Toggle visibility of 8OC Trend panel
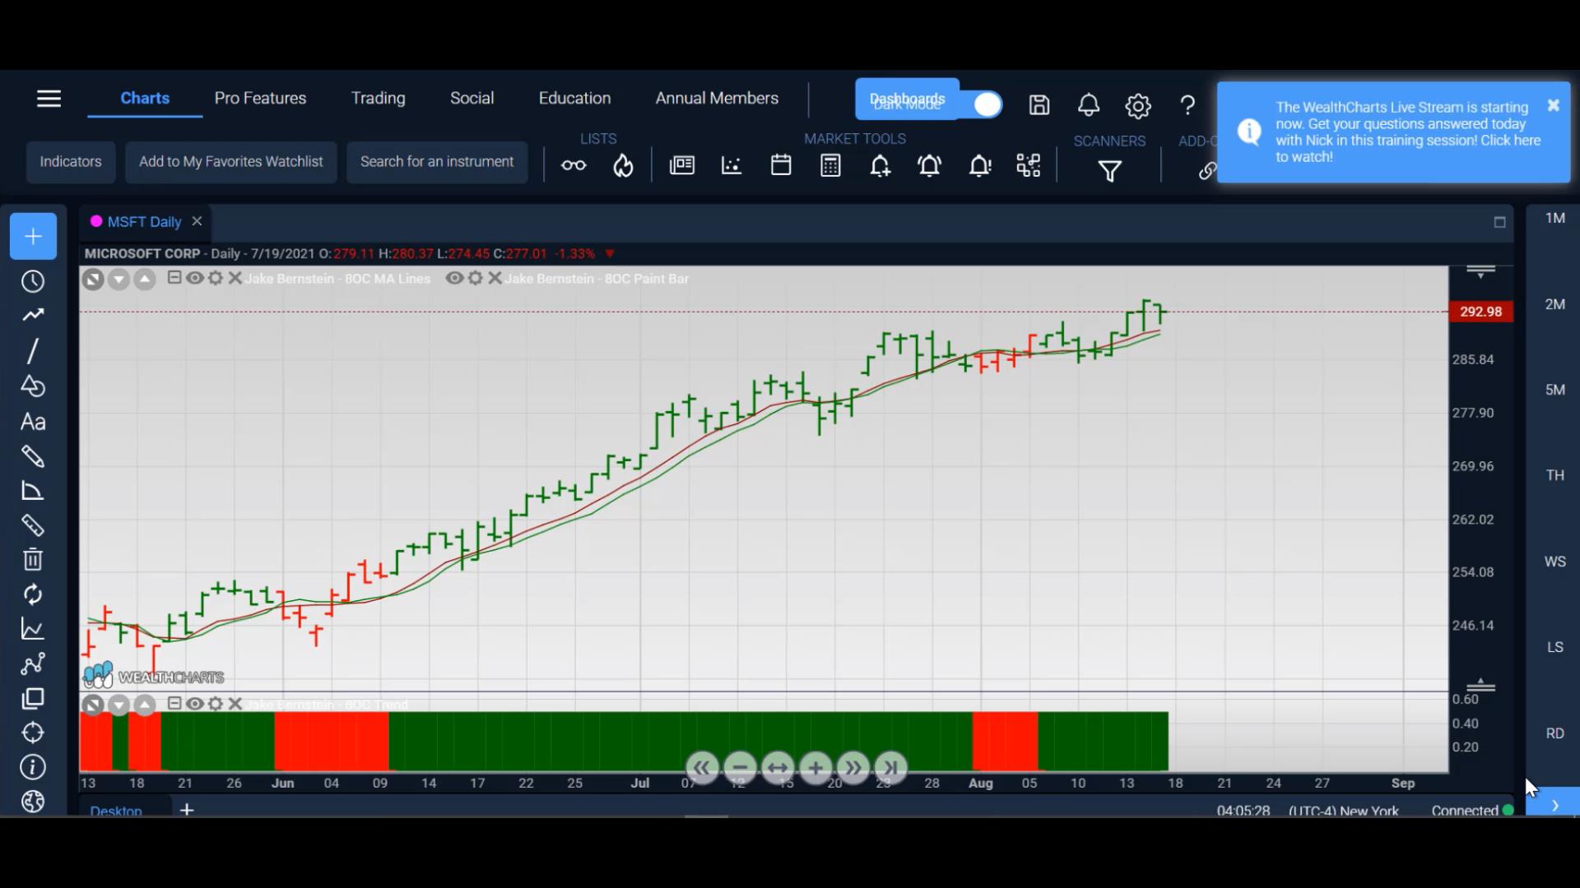The height and width of the screenshot is (888, 1580). pyautogui.click(x=195, y=704)
